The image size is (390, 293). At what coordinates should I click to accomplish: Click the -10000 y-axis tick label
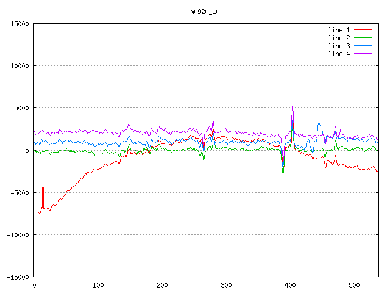pyautogui.click(x=17, y=234)
